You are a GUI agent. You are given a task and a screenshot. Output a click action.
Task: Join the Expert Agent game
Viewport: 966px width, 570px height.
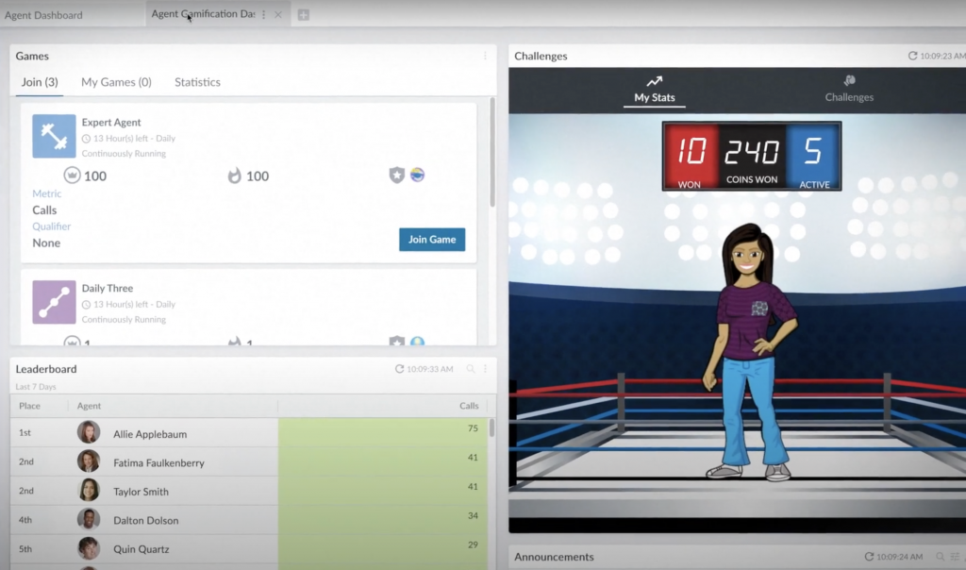[431, 239]
